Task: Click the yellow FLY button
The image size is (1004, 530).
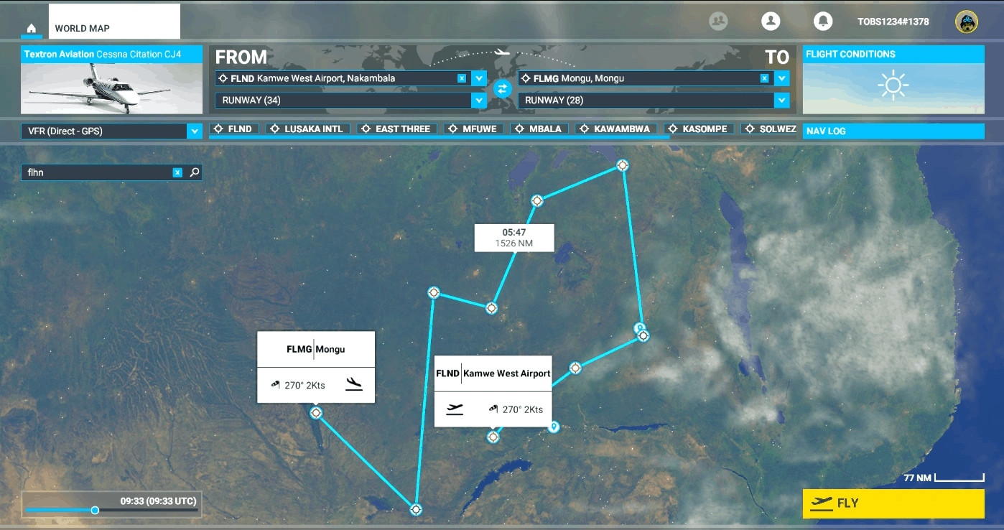Action: pos(893,503)
